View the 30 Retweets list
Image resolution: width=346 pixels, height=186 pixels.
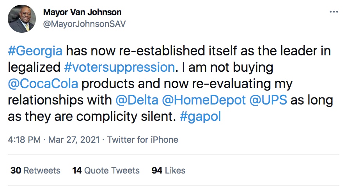[x=35, y=170]
